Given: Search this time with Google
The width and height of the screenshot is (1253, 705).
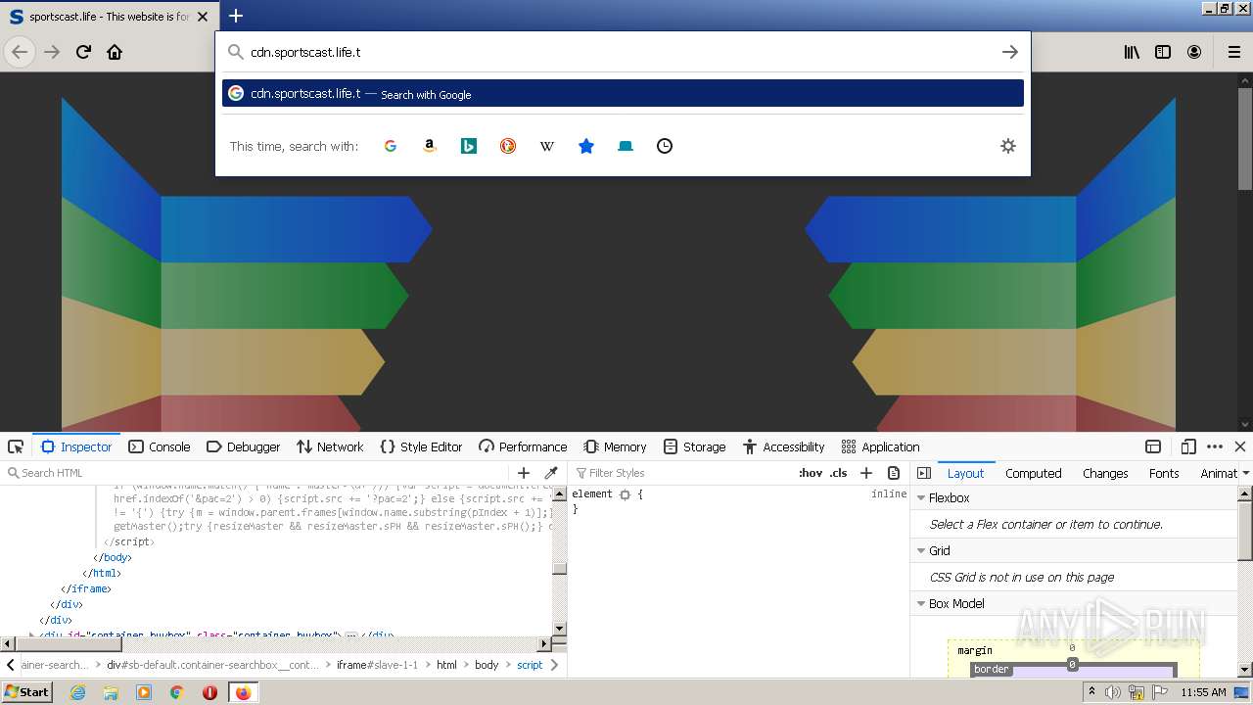Looking at the screenshot, I should [391, 146].
